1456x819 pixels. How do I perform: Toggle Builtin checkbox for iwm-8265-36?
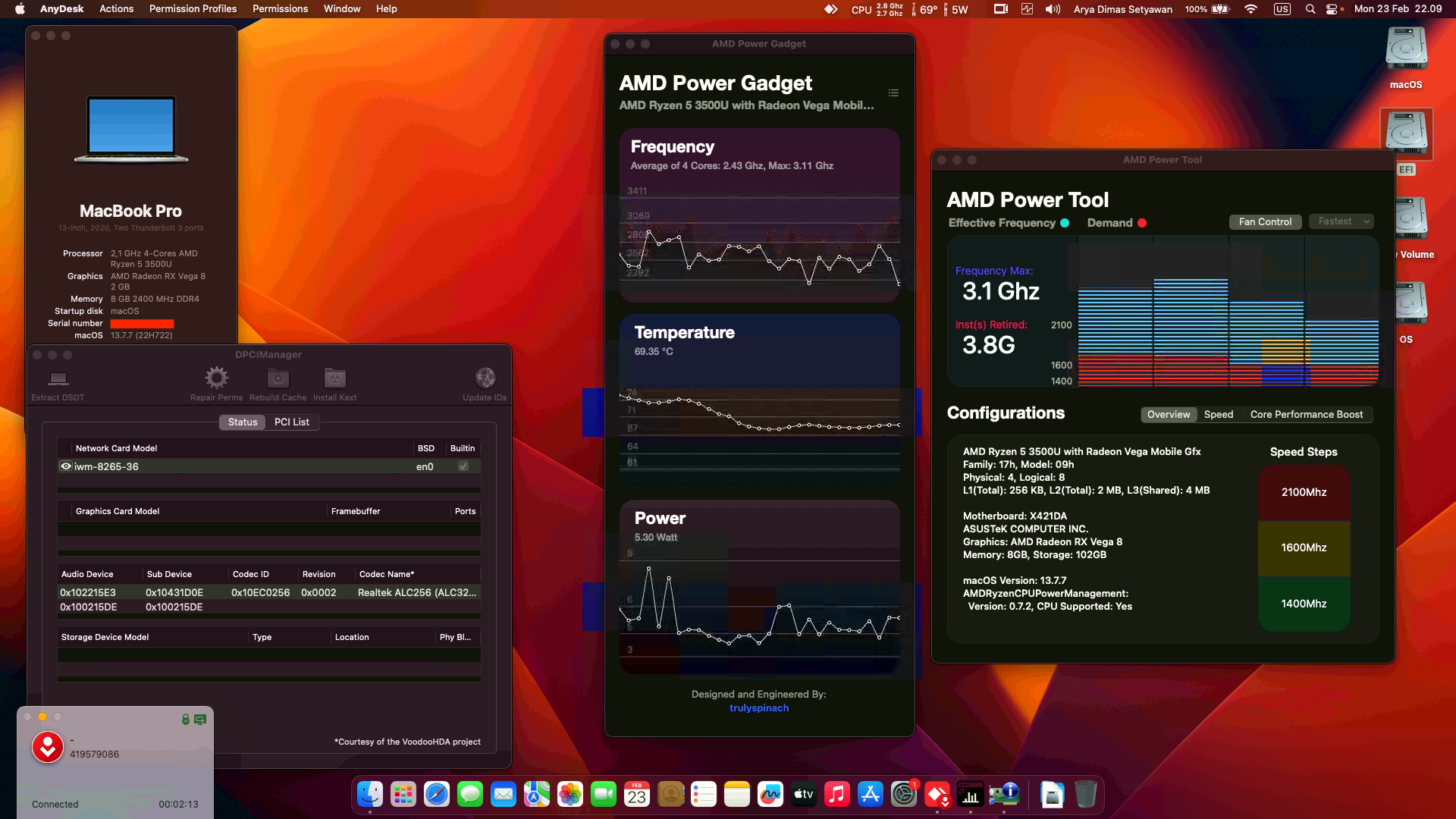[463, 466]
